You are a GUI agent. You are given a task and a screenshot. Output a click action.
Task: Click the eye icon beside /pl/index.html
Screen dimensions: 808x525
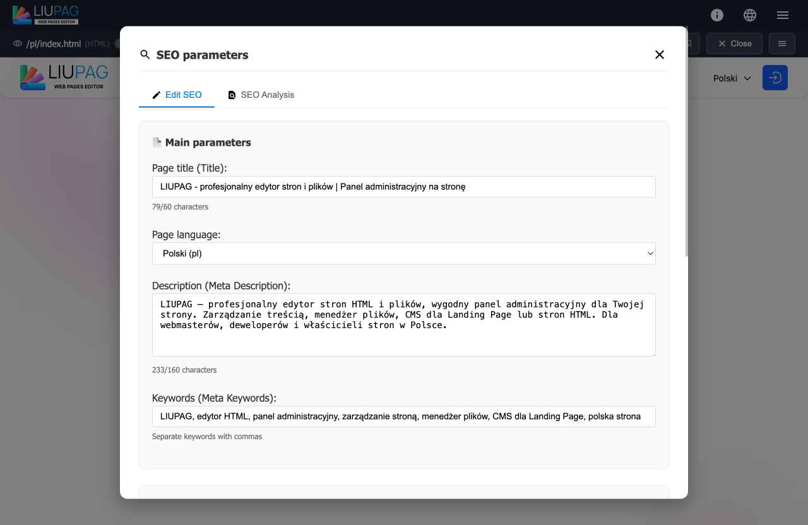18,44
